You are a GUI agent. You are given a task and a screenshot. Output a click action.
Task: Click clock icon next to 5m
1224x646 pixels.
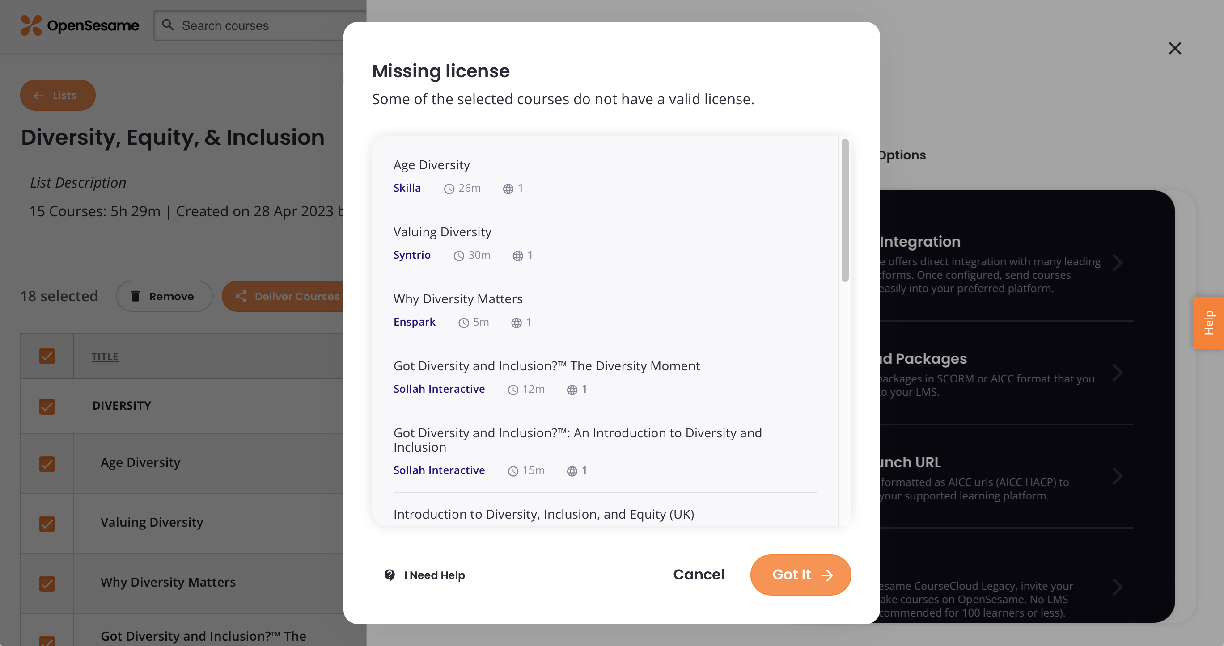point(463,323)
